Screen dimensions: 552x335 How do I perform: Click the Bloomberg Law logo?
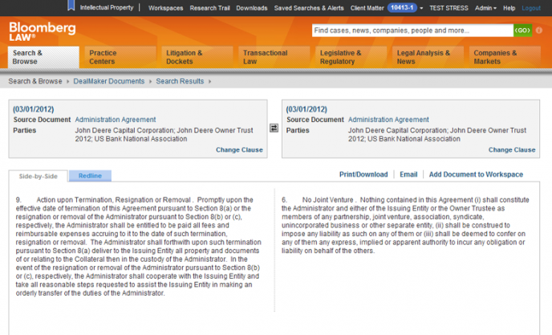[31, 31]
